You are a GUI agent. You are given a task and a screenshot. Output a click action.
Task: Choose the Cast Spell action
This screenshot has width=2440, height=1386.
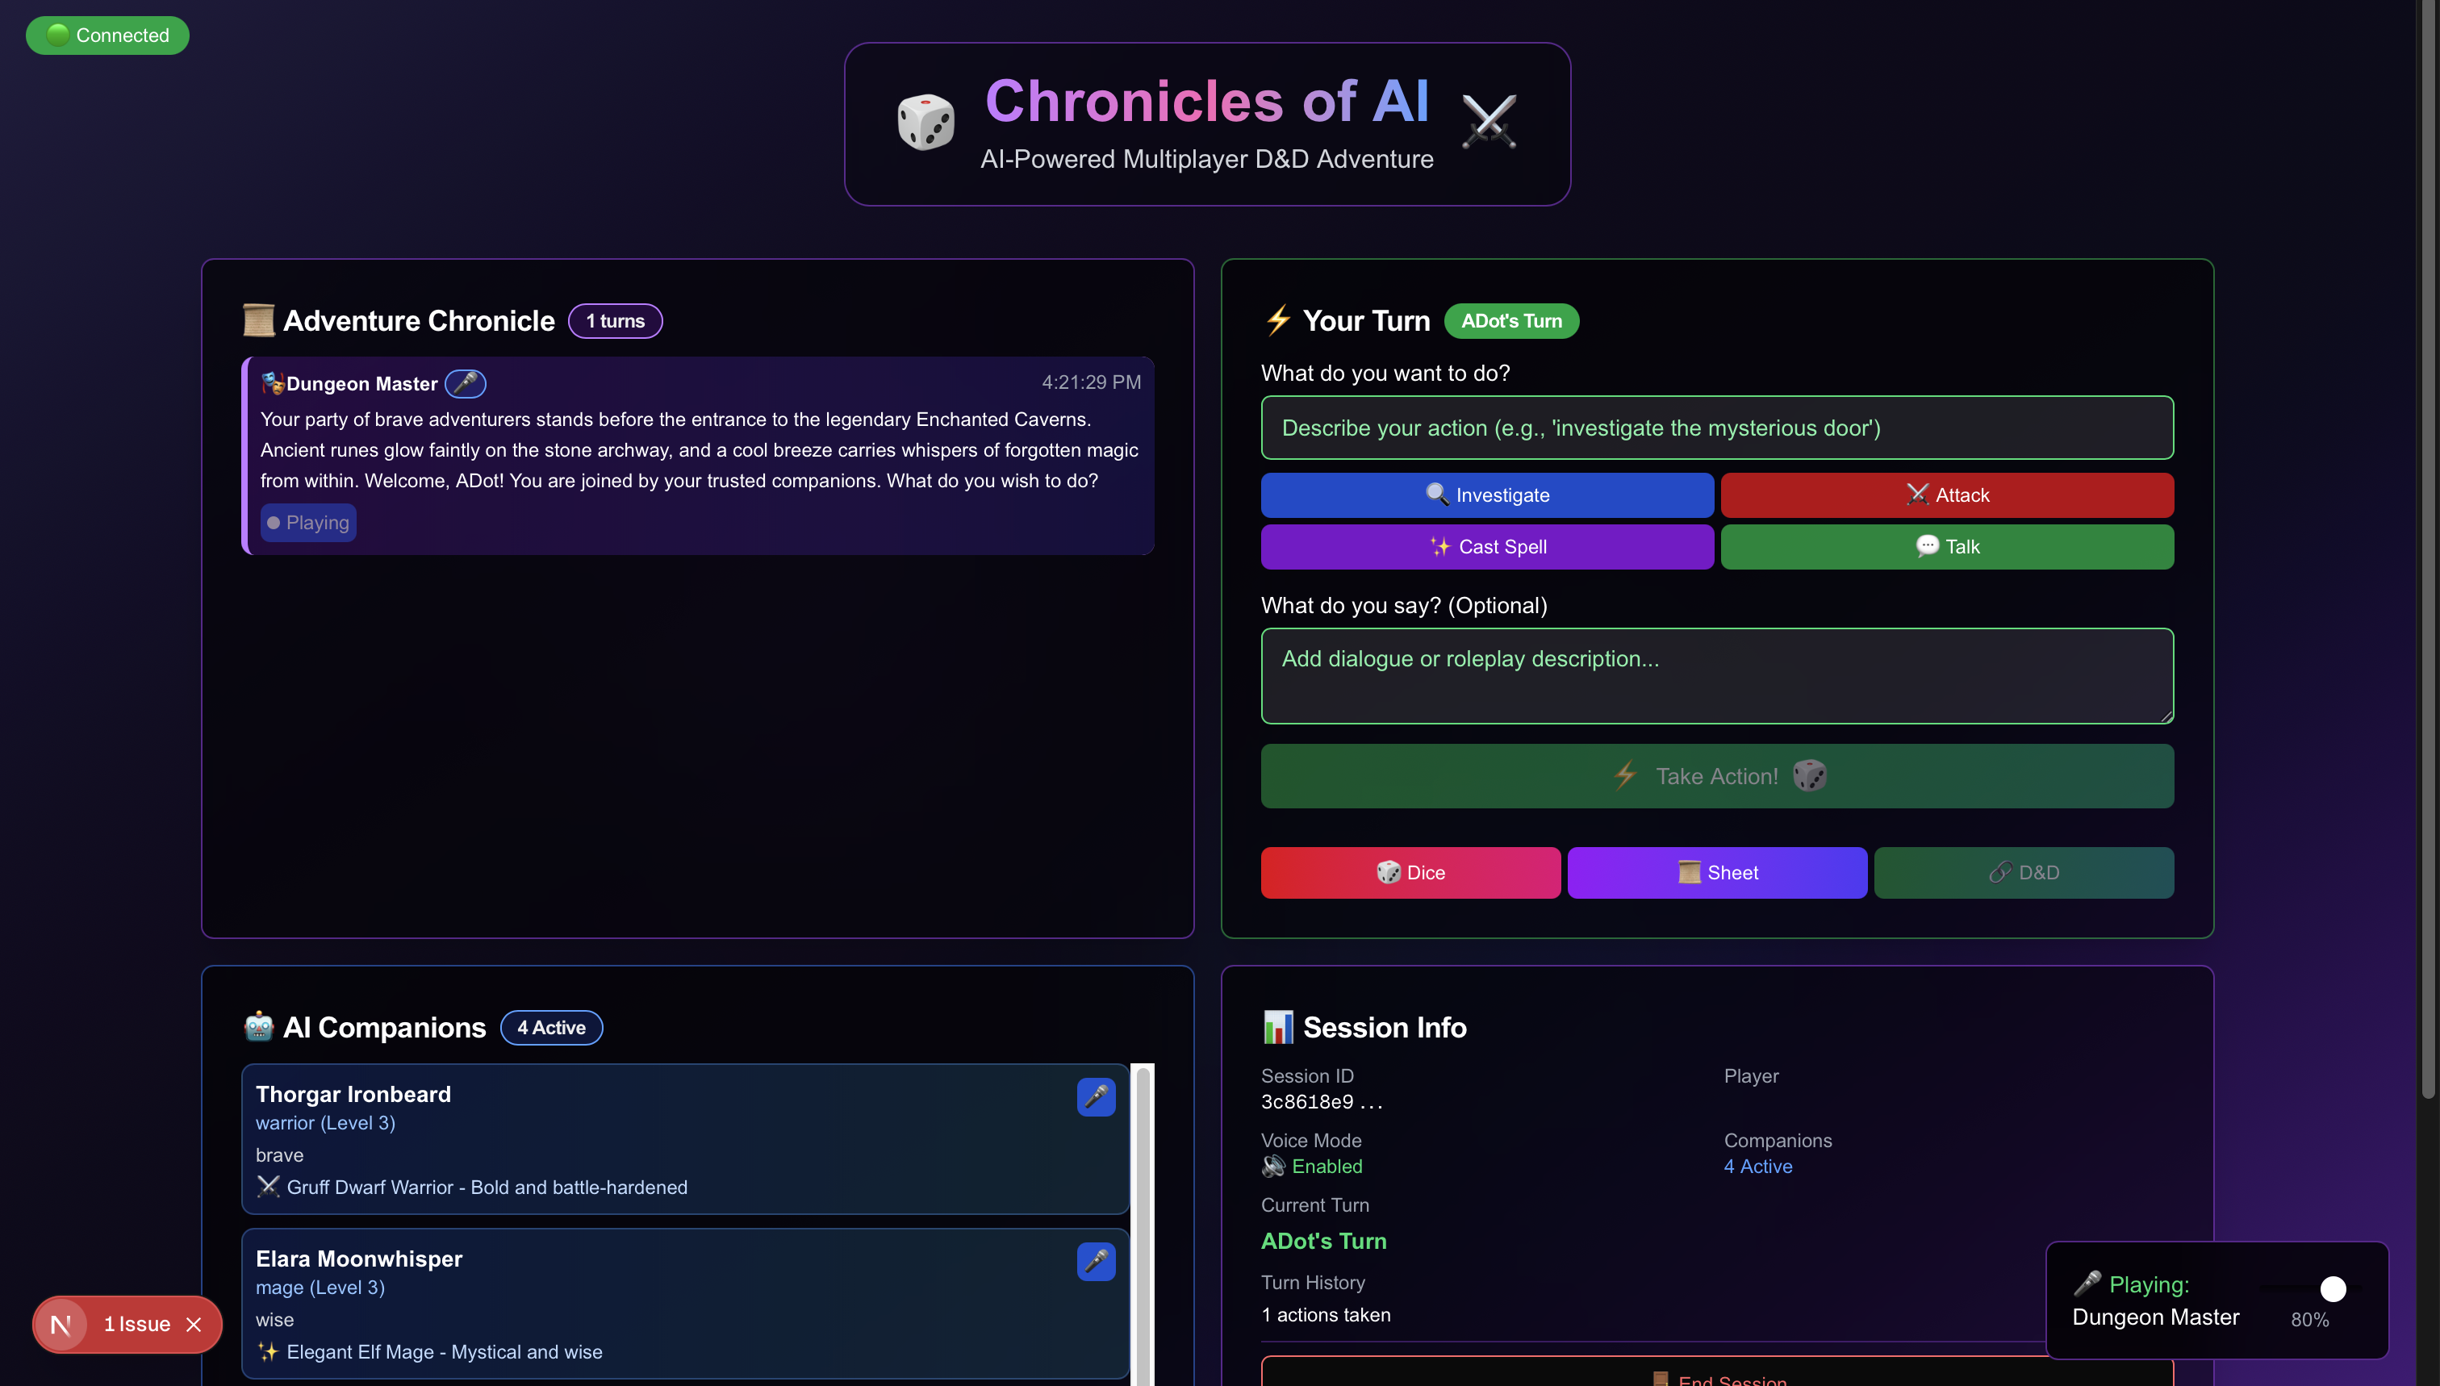pos(1487,546)
